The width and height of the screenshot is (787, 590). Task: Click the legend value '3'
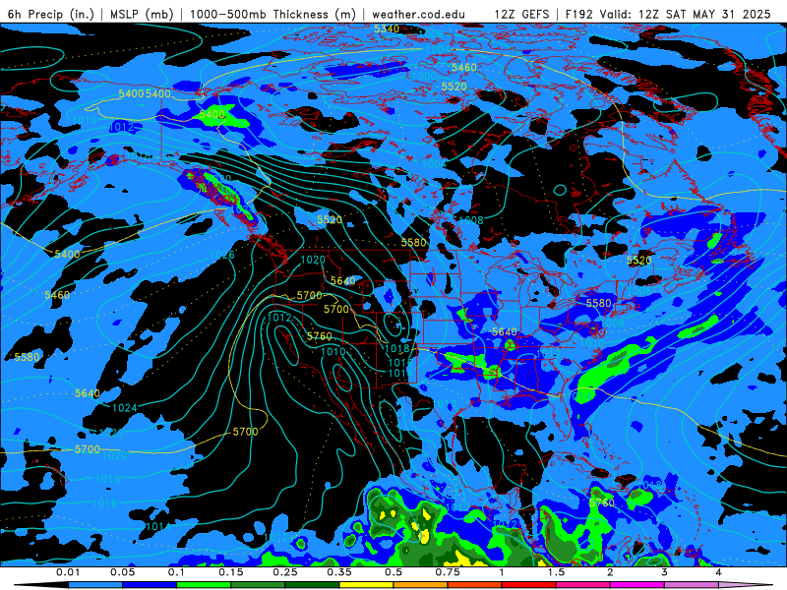coord(664,572)
